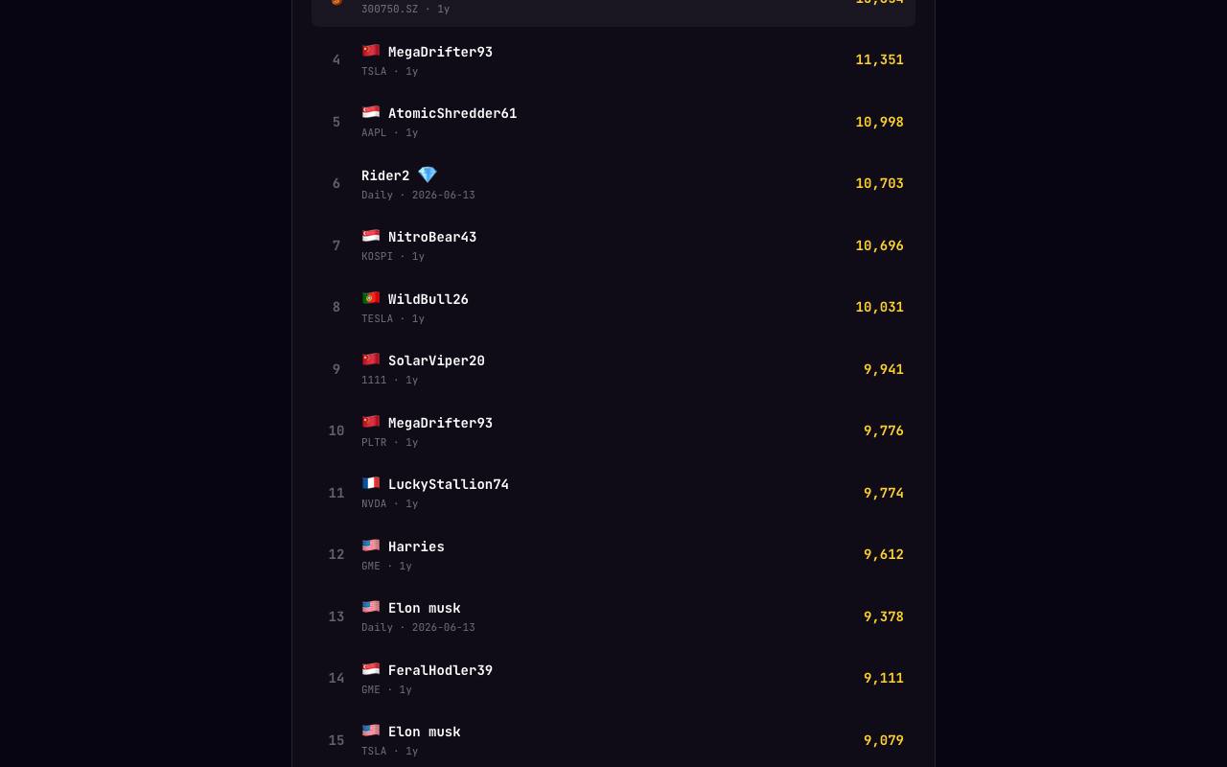Image resolution: width=1227 pixels, height=767 pixels.
Task: Click the China flag beside SolarViper20
Action: coord(371,360)
